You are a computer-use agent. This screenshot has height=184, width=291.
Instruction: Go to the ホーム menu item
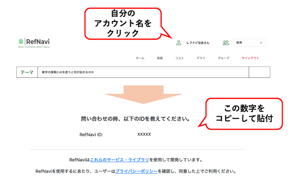(x=140, y=58)
